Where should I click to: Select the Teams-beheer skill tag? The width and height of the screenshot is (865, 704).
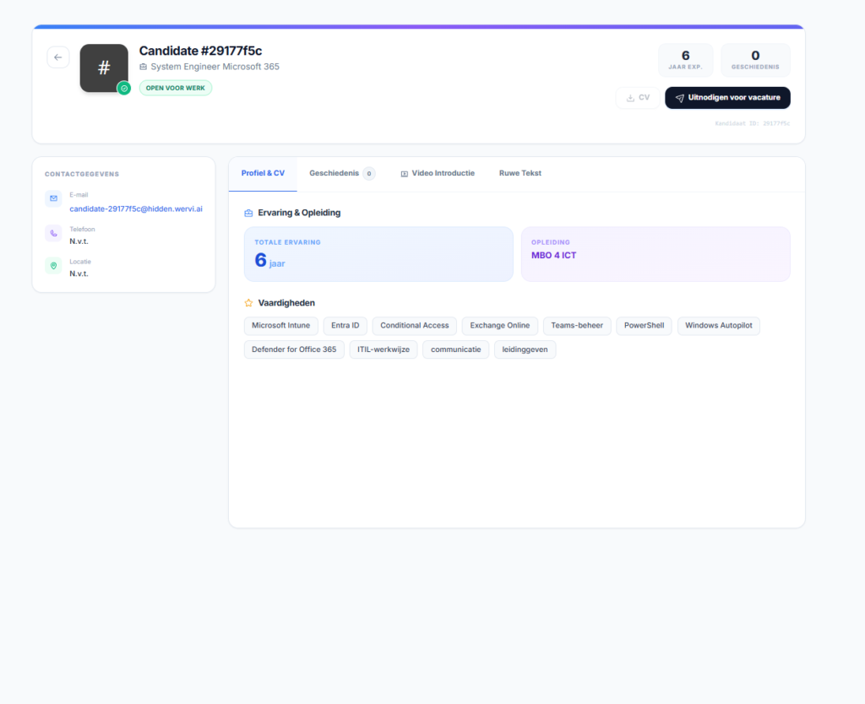pos(577,326)
